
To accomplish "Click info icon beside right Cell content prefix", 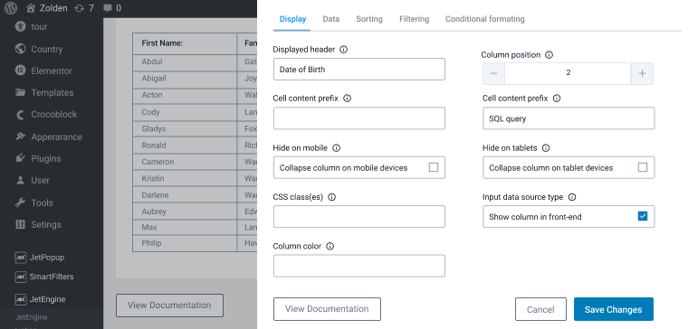I will [557, 99].
